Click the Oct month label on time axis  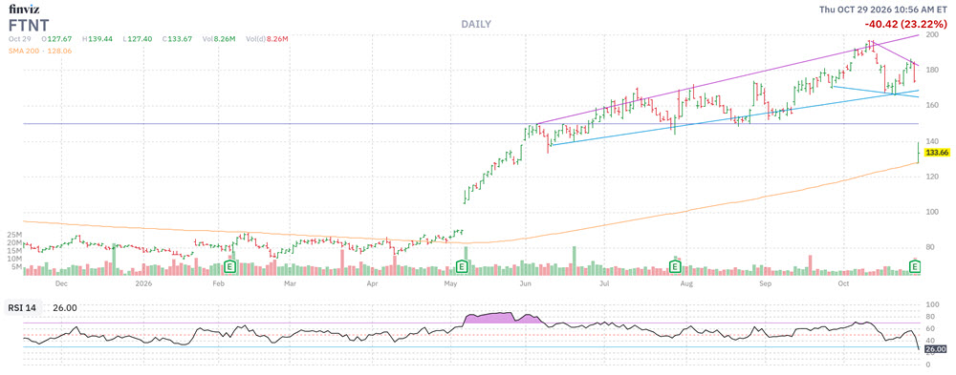(x=844, y=283)
